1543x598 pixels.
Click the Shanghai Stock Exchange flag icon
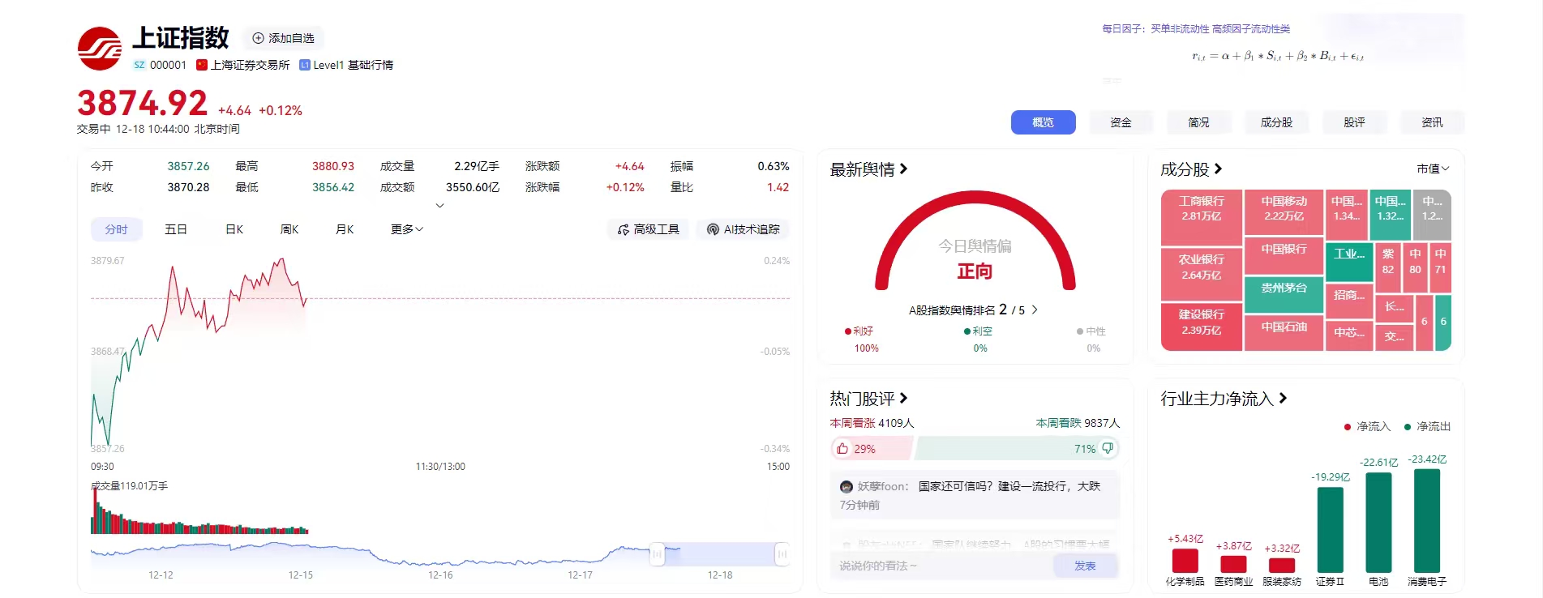202,65
